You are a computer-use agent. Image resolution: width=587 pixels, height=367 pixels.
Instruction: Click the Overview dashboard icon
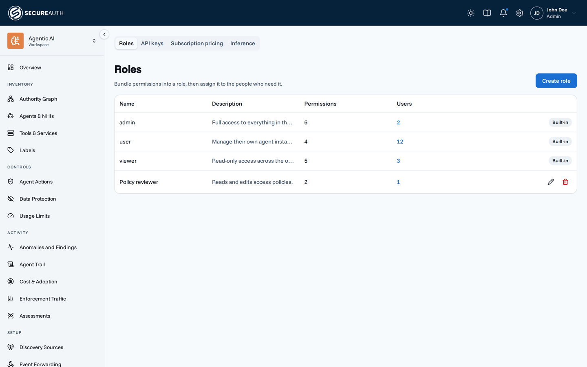pos(11,67)
